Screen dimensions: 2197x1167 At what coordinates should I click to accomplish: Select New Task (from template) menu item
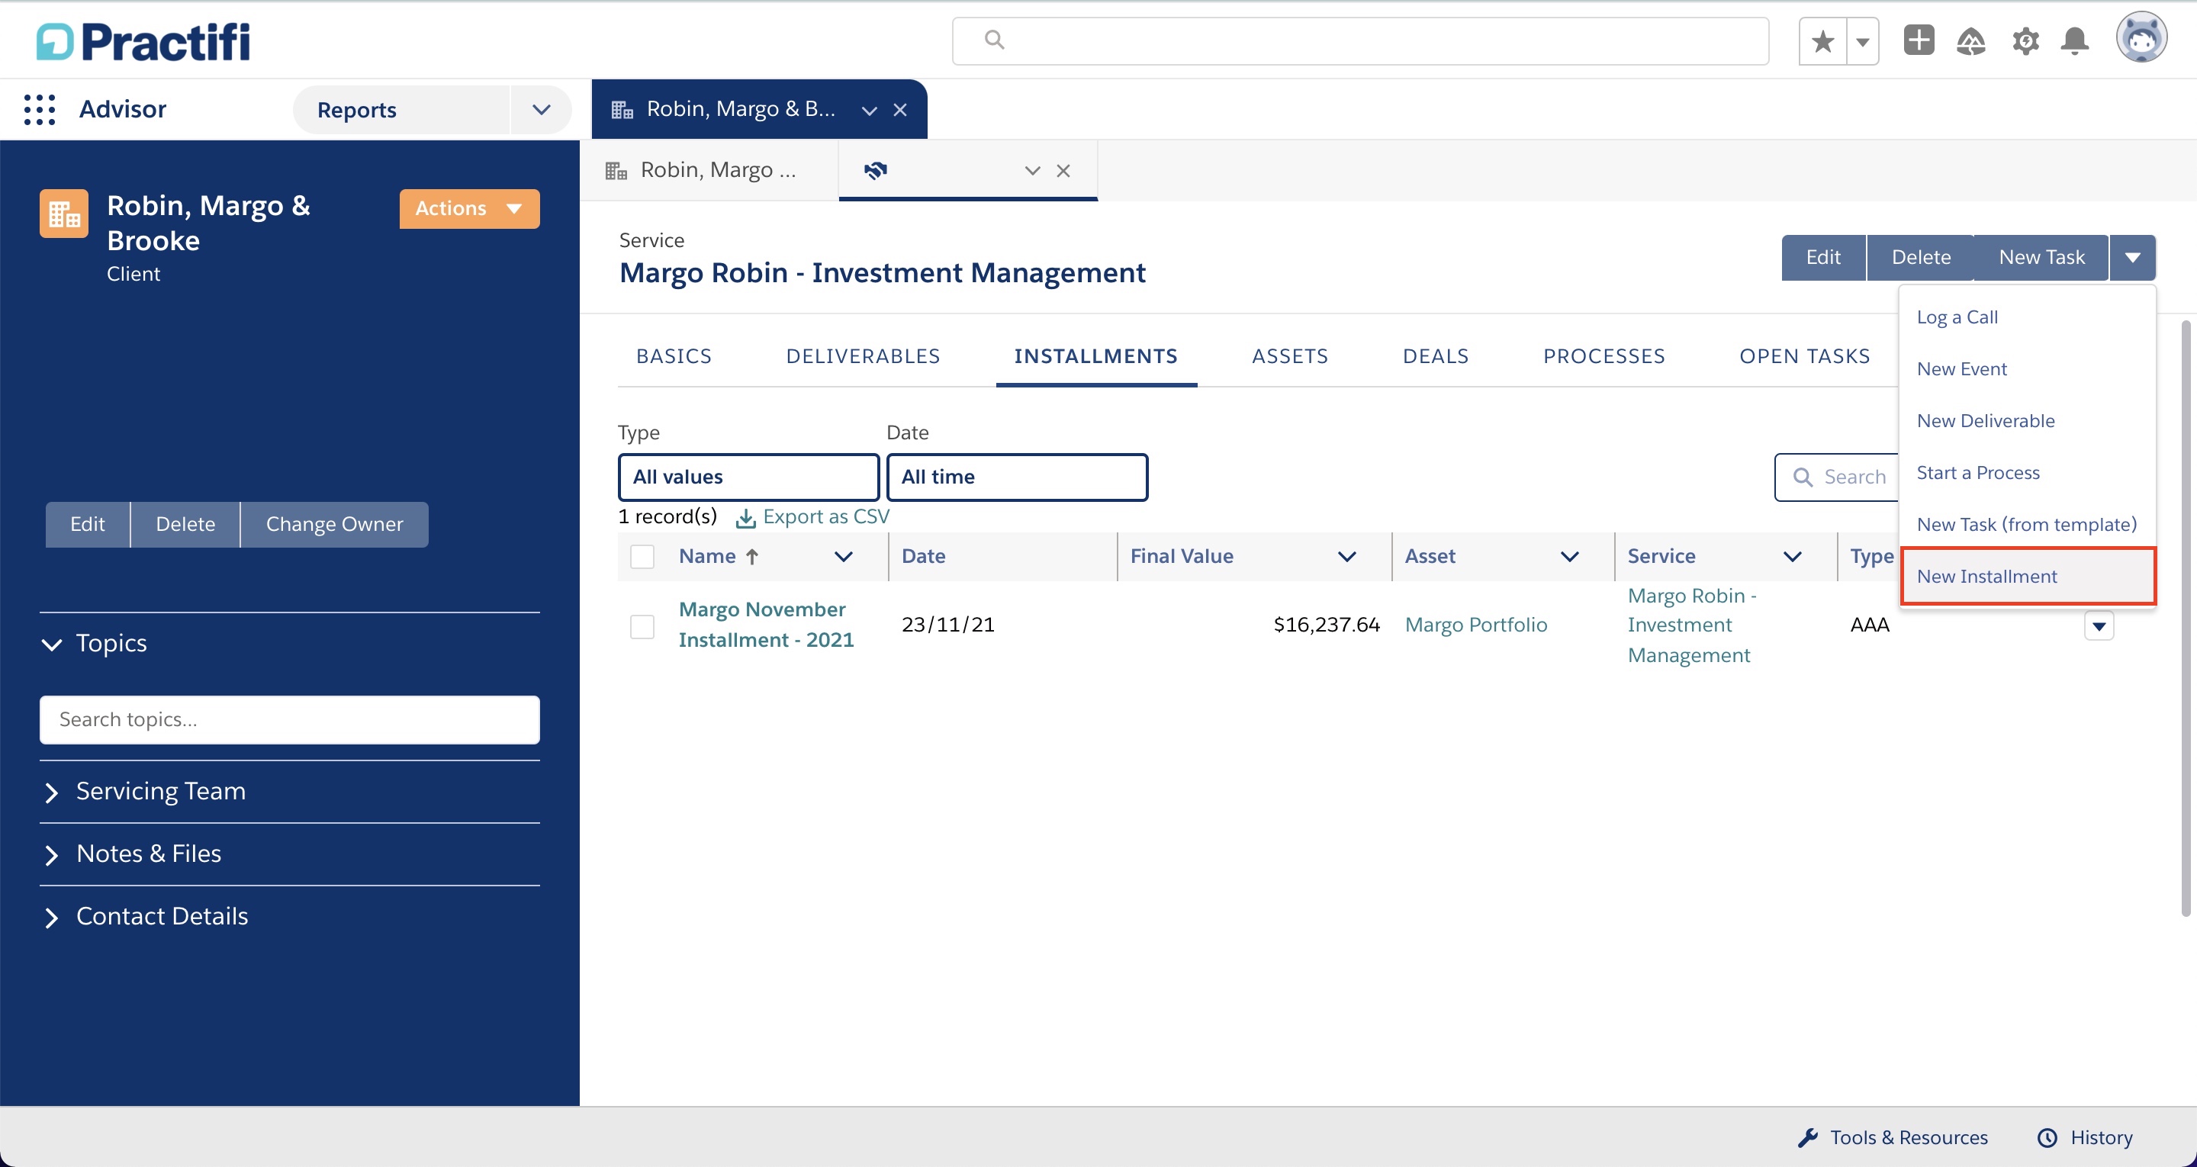coord(2028,524)
